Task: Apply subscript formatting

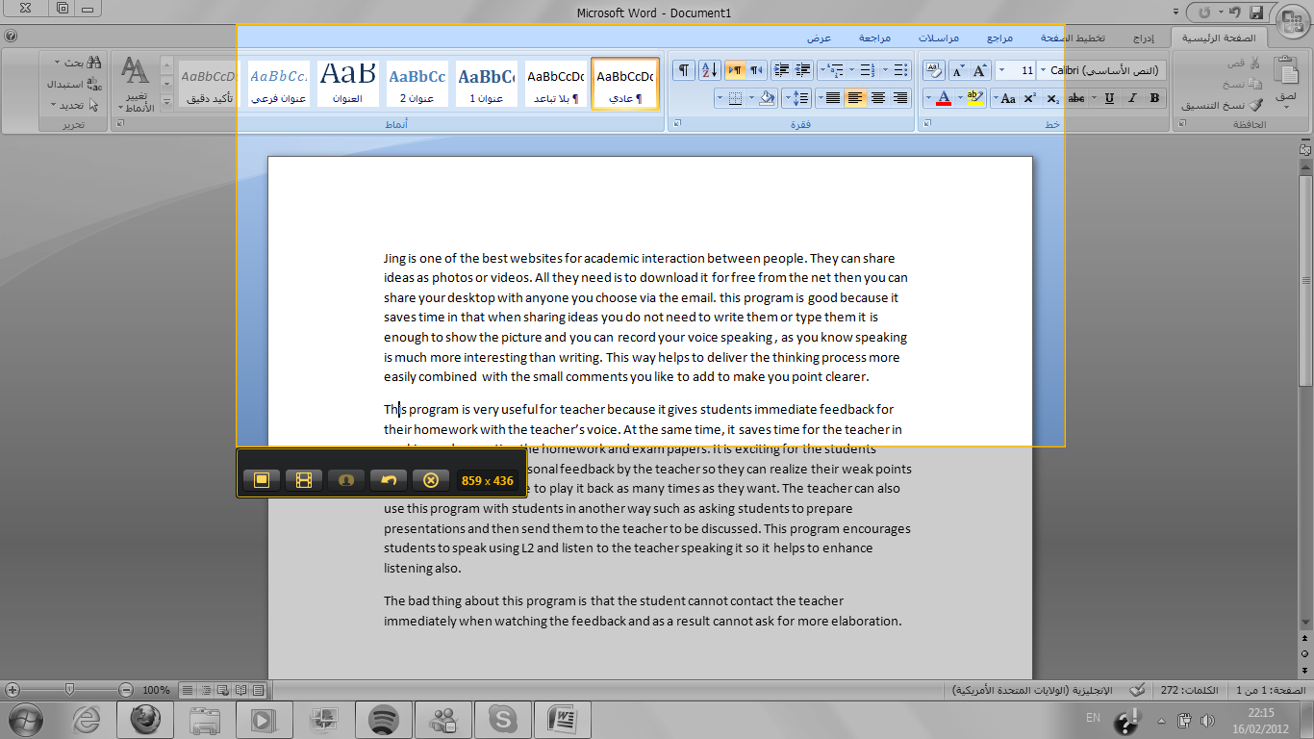Action: tap(1052, 98)
